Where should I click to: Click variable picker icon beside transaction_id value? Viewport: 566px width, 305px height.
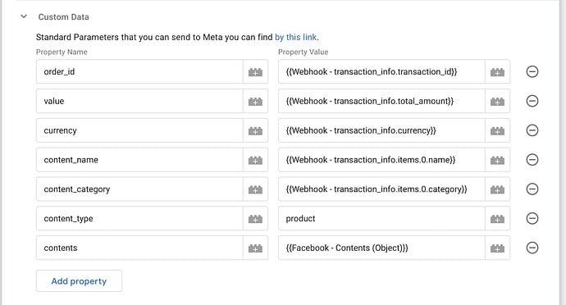(x=497, y=72)
